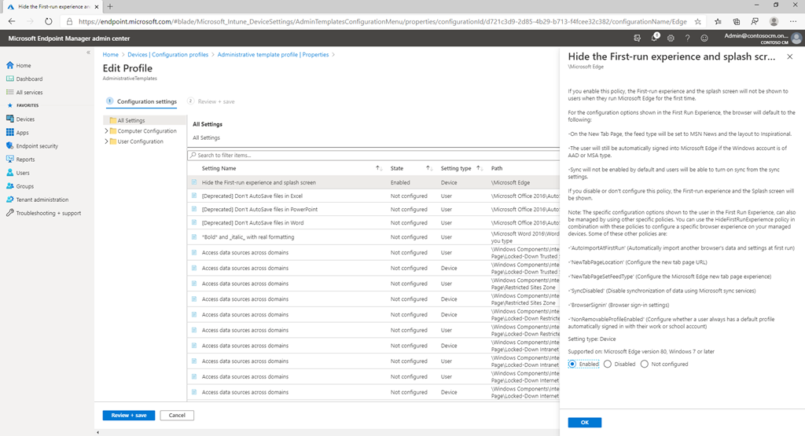Click the Tenant administration icon
The image size is (805, 436).
pos(10,200)
